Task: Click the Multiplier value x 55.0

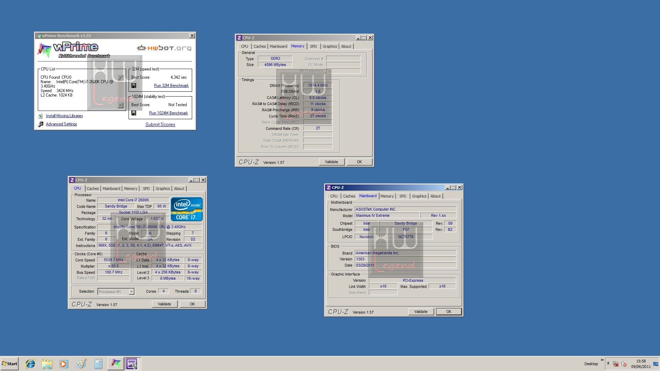Action: point(113,266)
